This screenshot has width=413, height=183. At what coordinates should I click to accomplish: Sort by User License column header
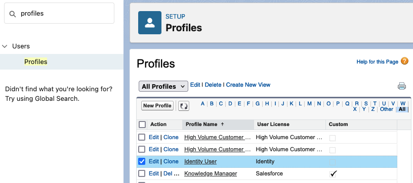pyautogui.click(x=273, y=125)
